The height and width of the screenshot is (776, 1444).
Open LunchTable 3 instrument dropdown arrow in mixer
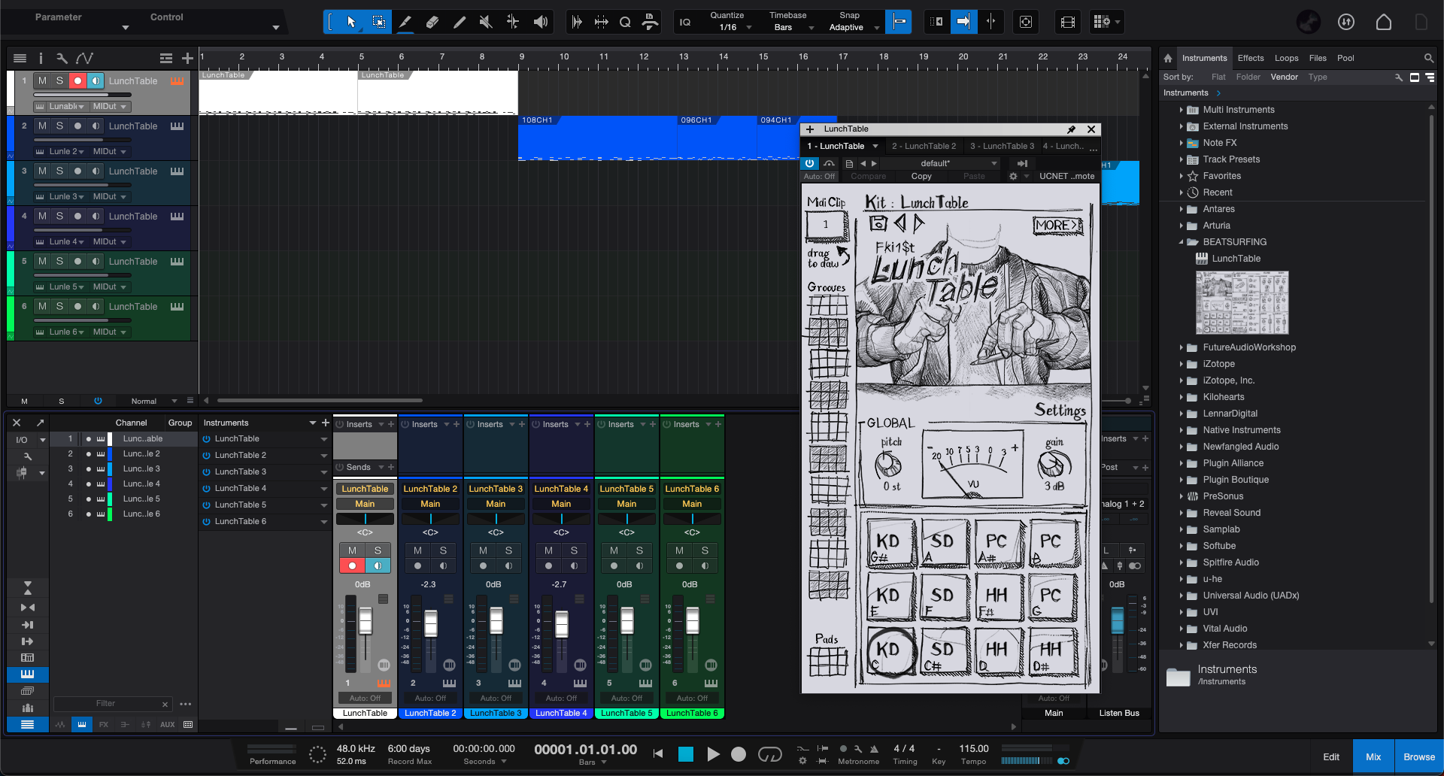(x=324, y=472)
